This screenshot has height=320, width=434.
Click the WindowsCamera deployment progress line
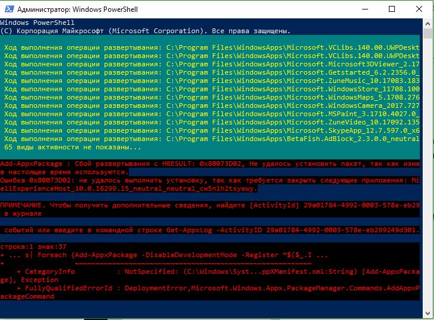click(x=212, y=105)
